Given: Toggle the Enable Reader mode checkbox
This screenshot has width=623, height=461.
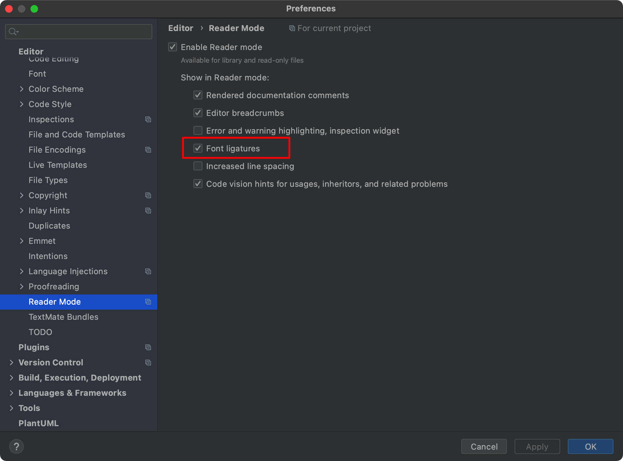Looking at the screenshot, I should coord(173,47).
